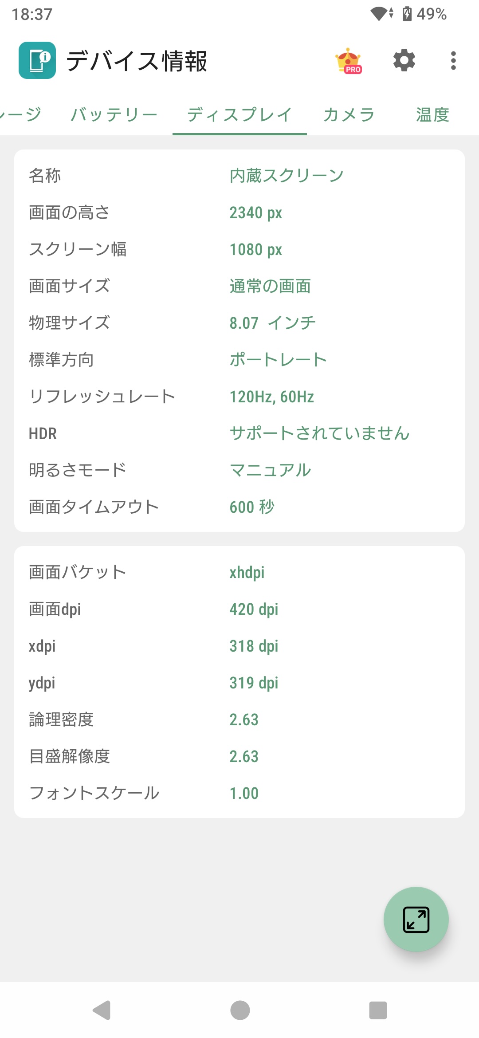Open the 温度 tab
The height and width of the screenshot is (1038, 479).
[x=432, y=115]
